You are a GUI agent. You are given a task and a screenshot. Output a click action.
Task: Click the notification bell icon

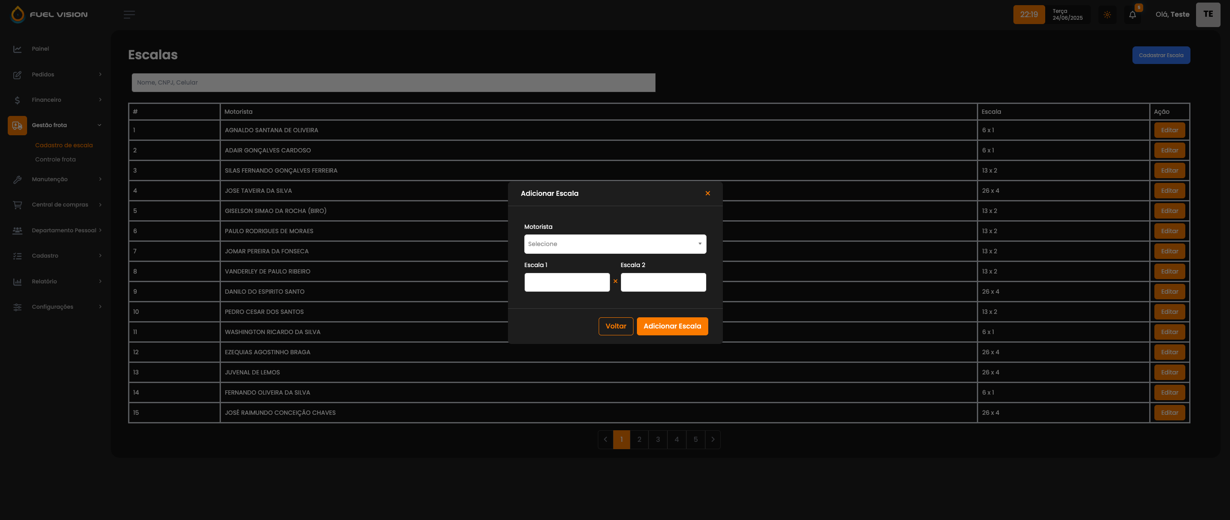pyautogui.click(x=1132, y=15)
